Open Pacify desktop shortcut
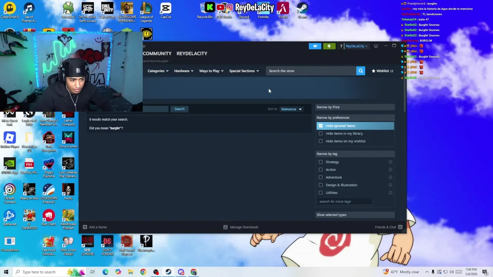The image size is (493, 277). (x=68, y=192)
